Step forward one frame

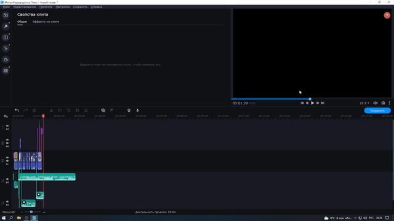(x=318, y=103)
